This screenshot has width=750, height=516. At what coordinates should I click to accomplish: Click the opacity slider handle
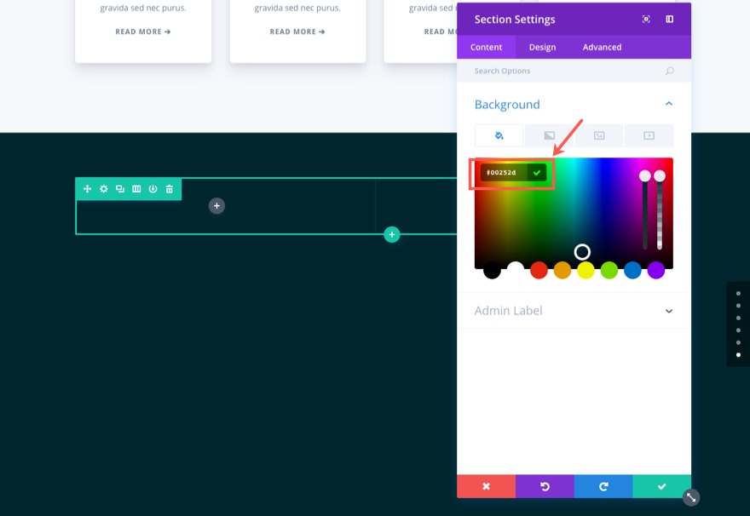(x=660, y=175)
